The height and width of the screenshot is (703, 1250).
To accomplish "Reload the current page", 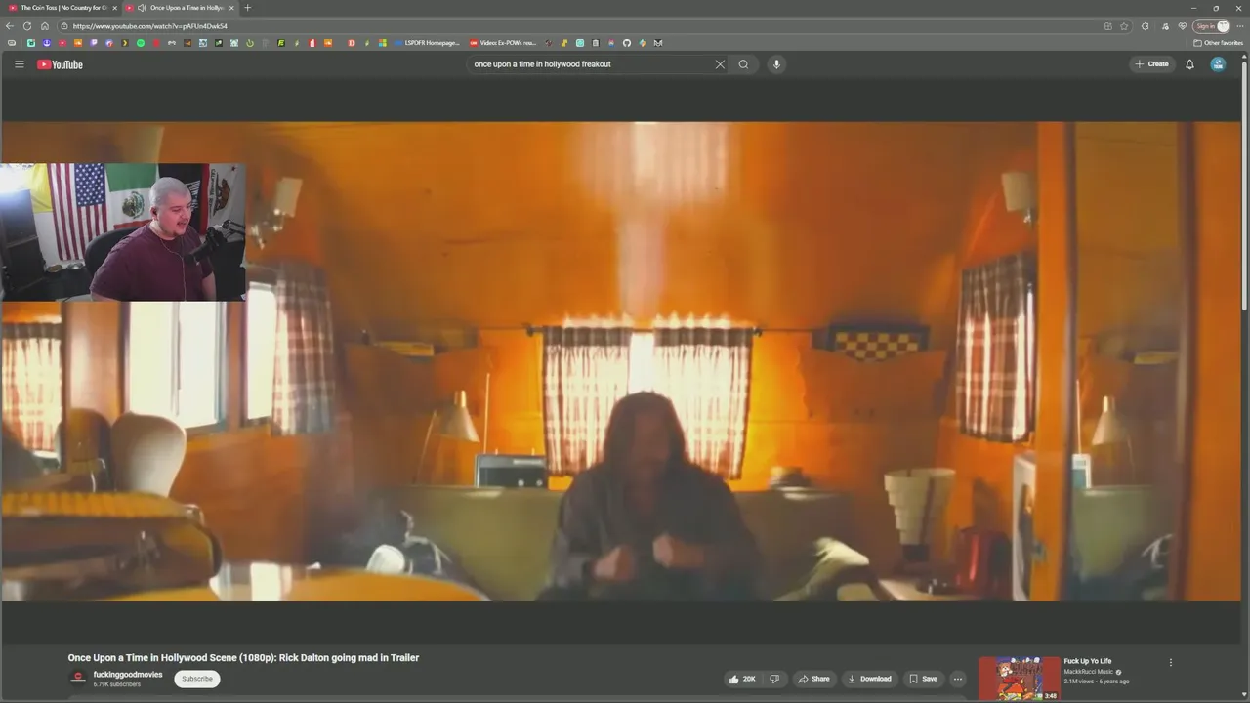I will point(27,26).
